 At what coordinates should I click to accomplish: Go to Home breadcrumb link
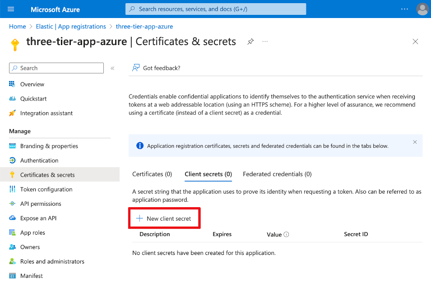pyautogui.click(x=17, y=27)
